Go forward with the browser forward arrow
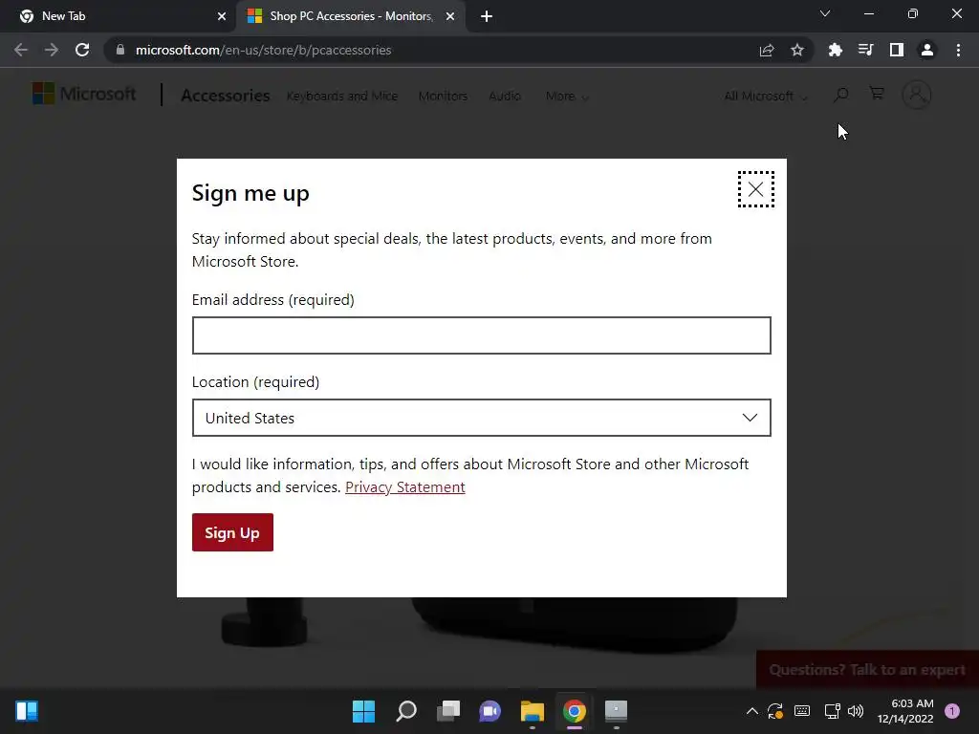This screenshot has width=979, height=734. click(52, 50)
